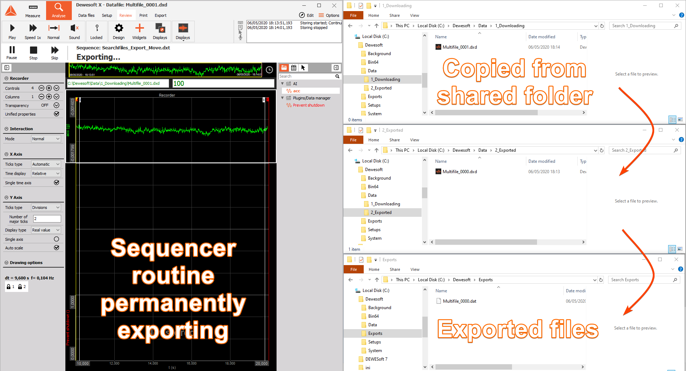Select Prevent shutdown channel
The height and width of the screenshot is (371, 686).
tap(309, 105)
